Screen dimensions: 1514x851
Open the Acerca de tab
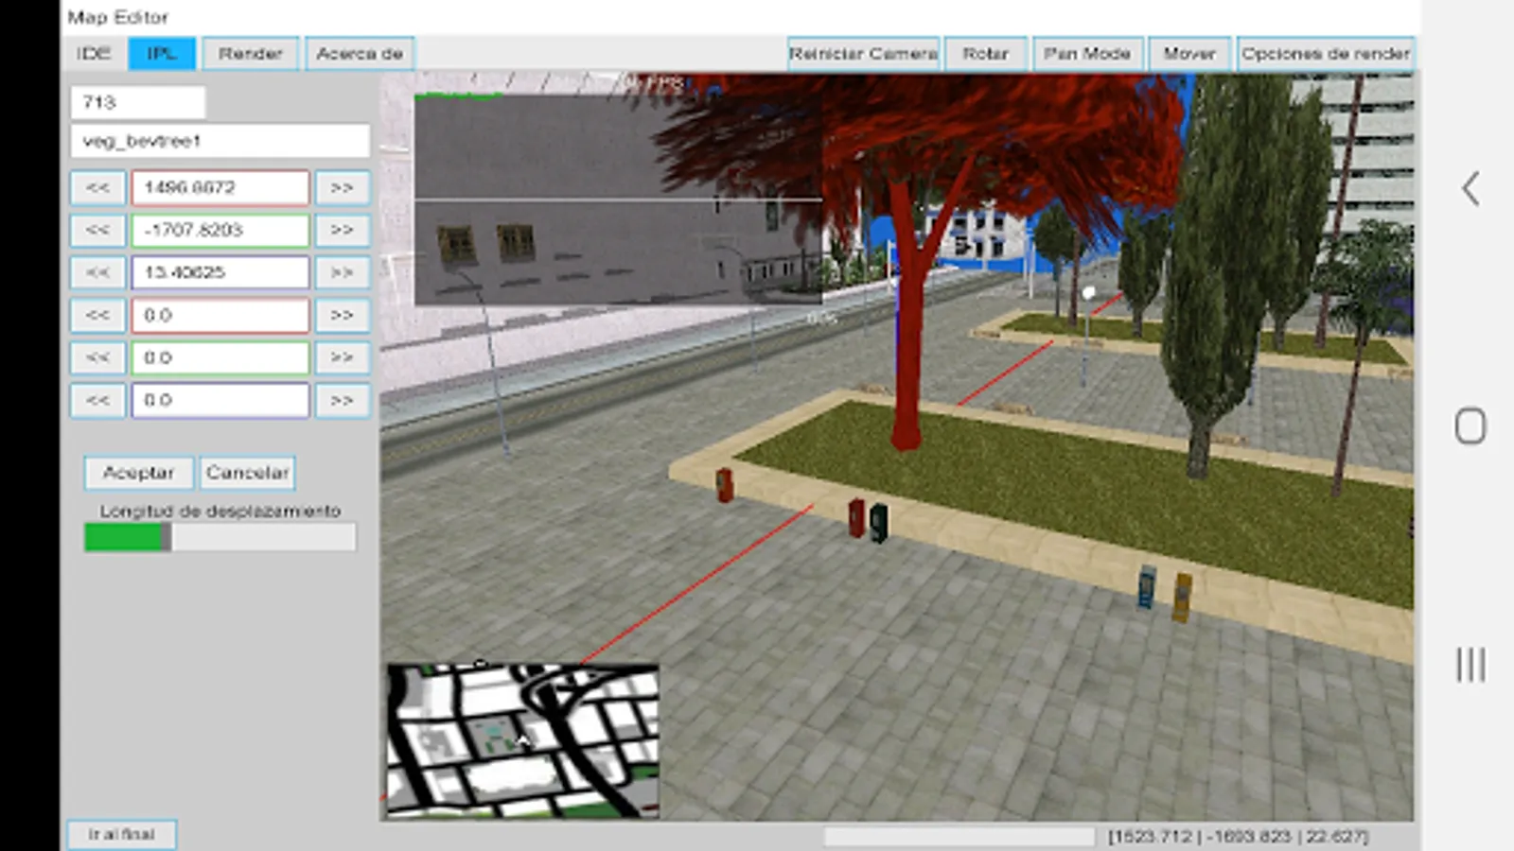coord(360,54)
